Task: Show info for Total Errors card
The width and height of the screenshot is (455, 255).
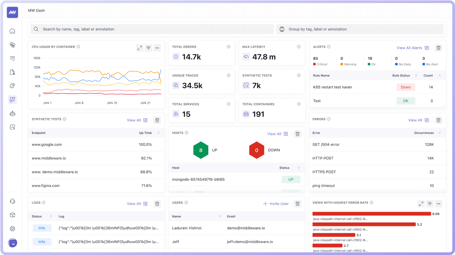Action: click(x=228, y=47)
